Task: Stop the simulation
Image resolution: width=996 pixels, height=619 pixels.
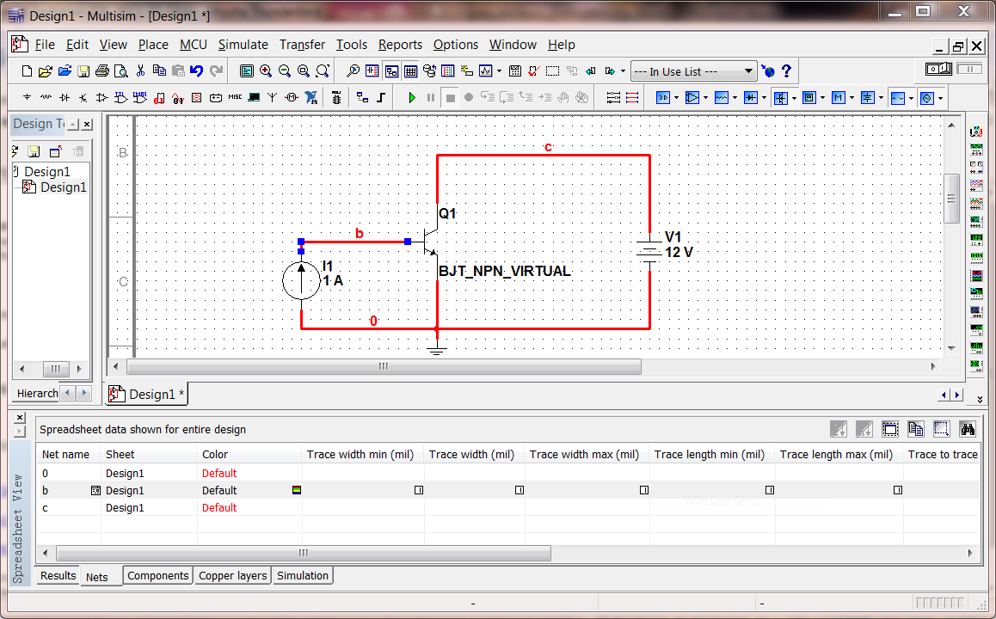Action: [x=451, y=98]
